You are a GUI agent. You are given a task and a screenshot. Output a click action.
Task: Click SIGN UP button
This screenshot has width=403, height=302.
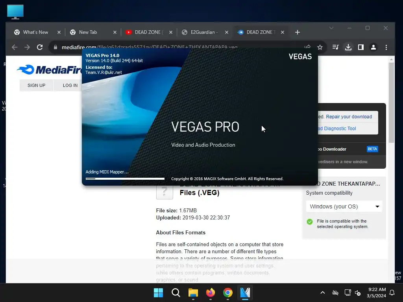click(36, 85)
